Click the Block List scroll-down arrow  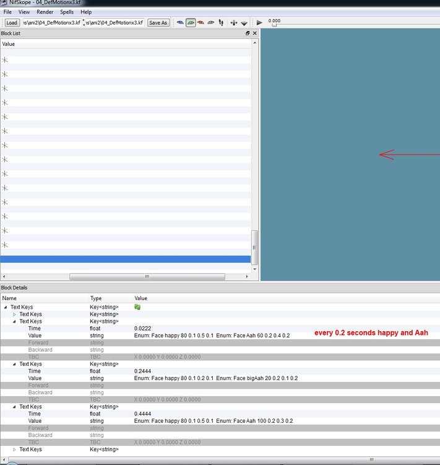tap(254, 269)
